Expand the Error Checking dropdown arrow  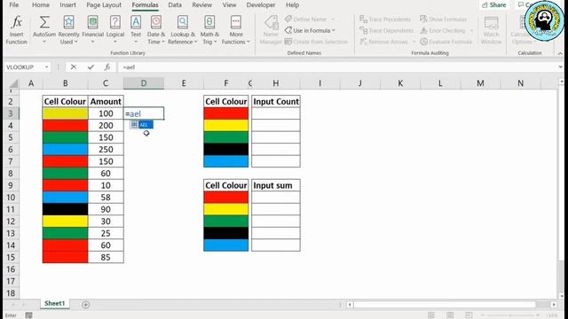[471, 31]
